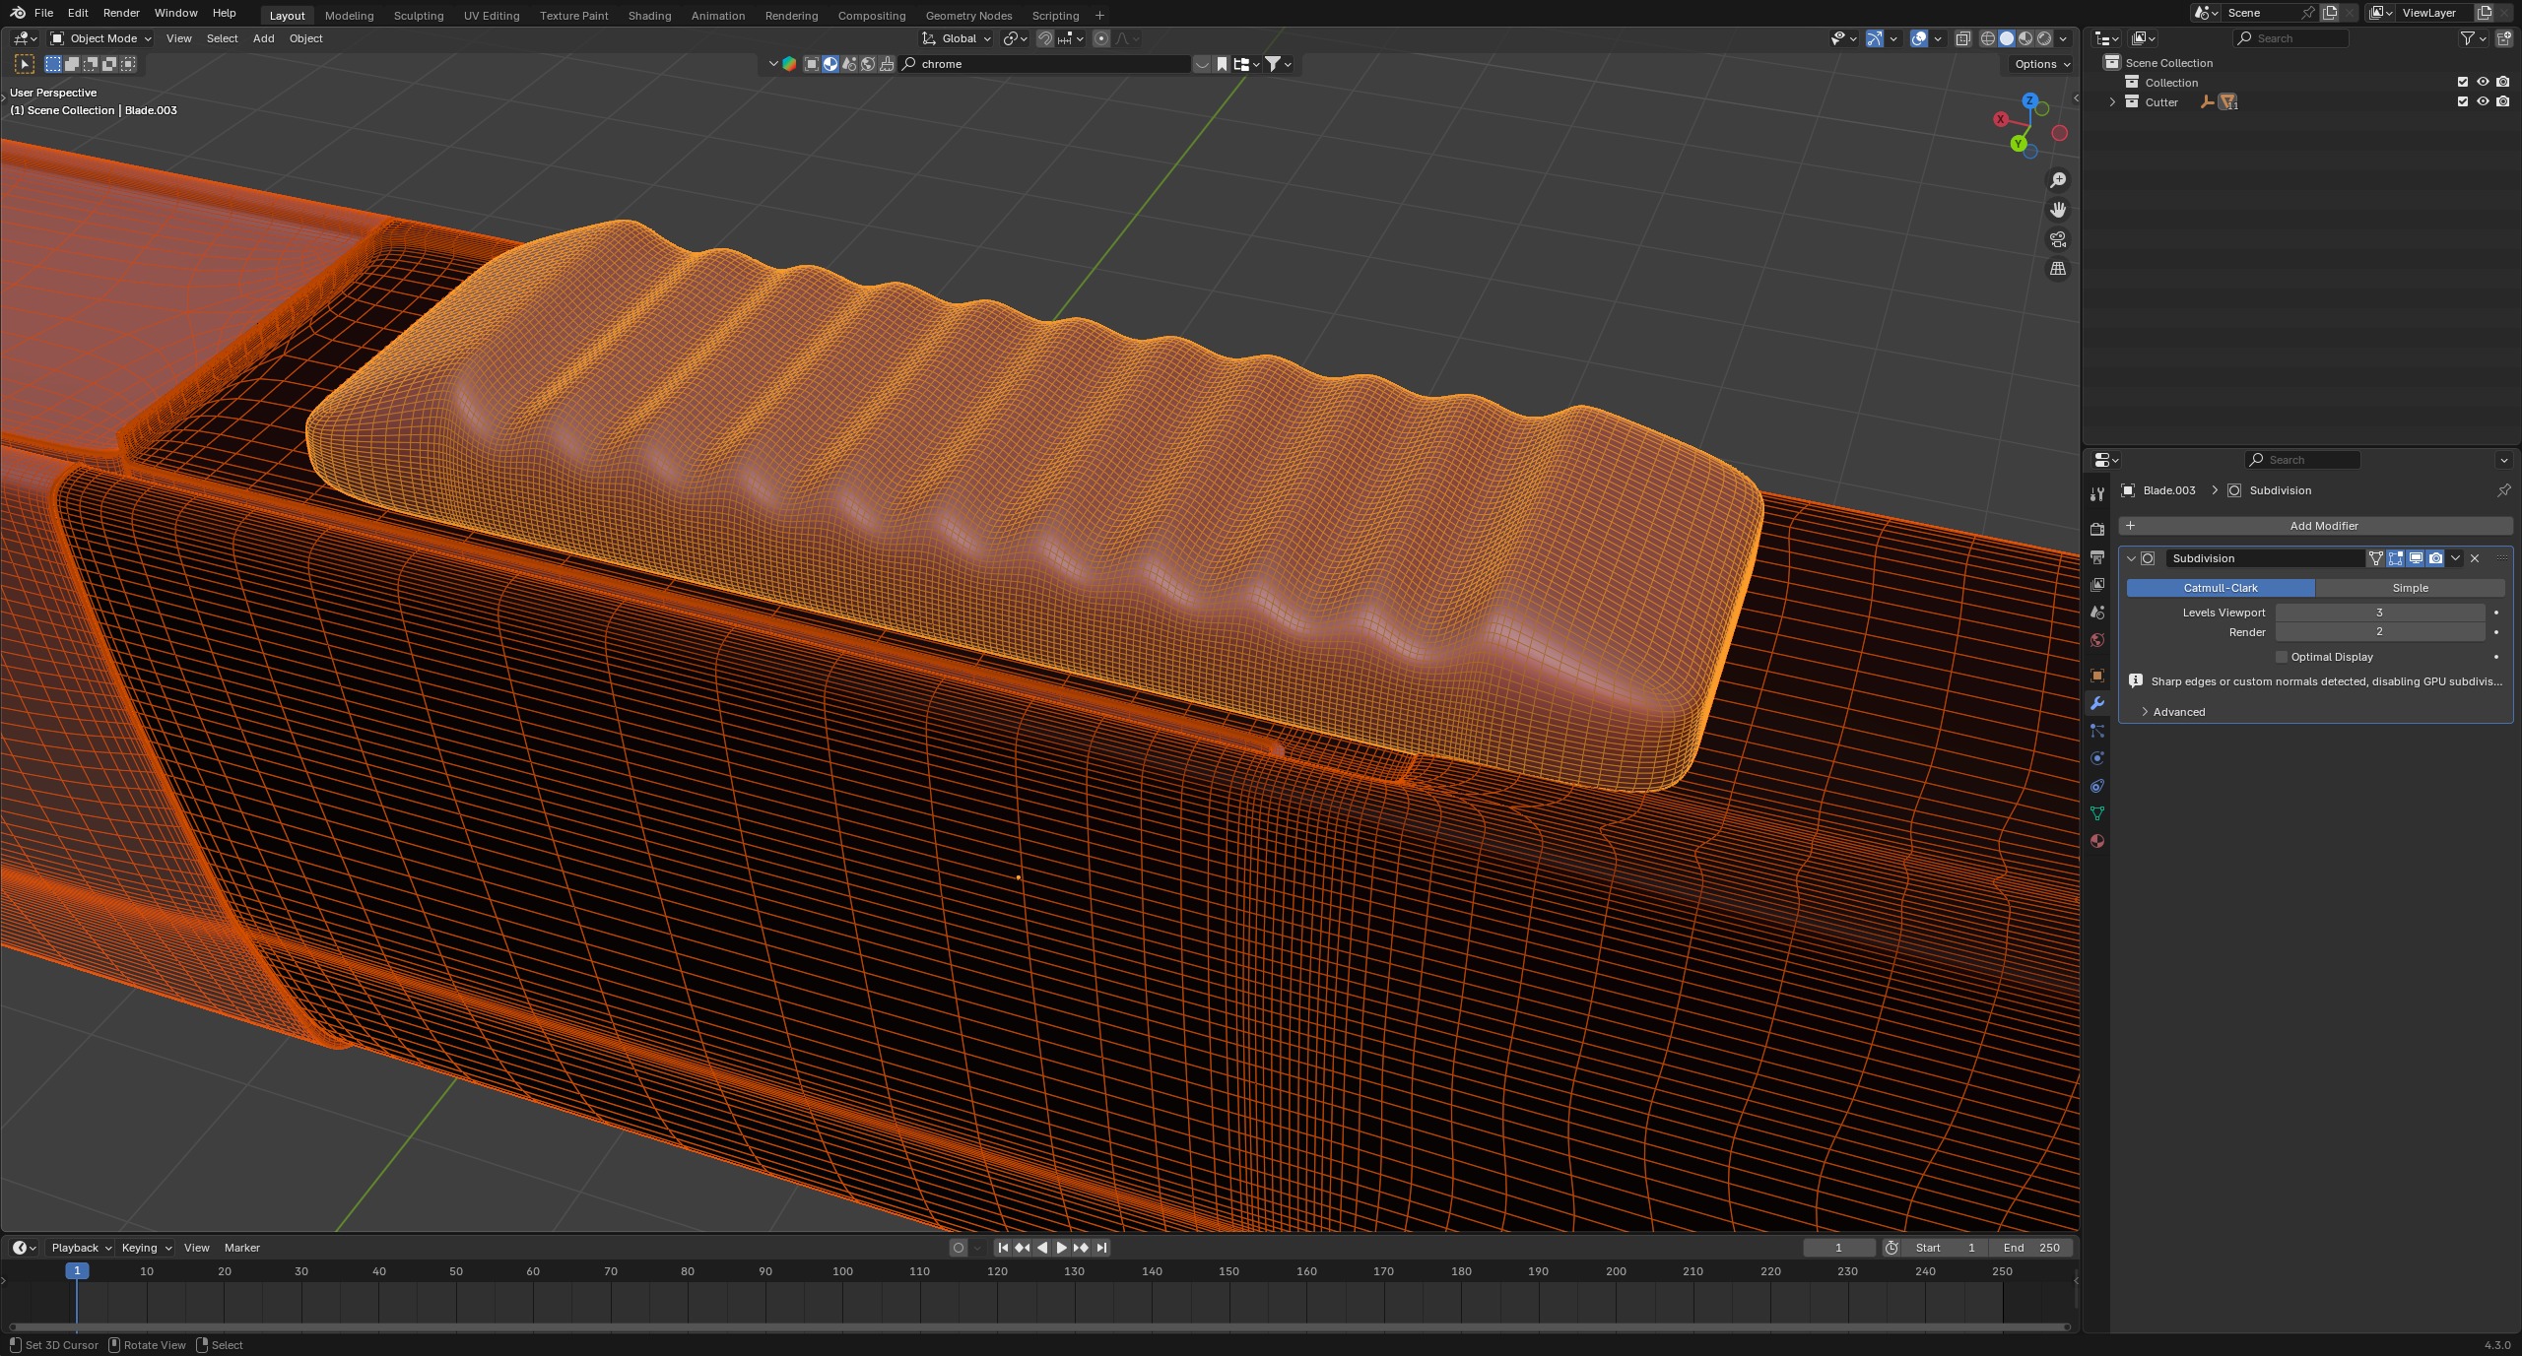Viewport: 2522px width, 1356px height.
Task: Switch perspective/orthographic with grid gizmo
Action: pos(2058,269)
